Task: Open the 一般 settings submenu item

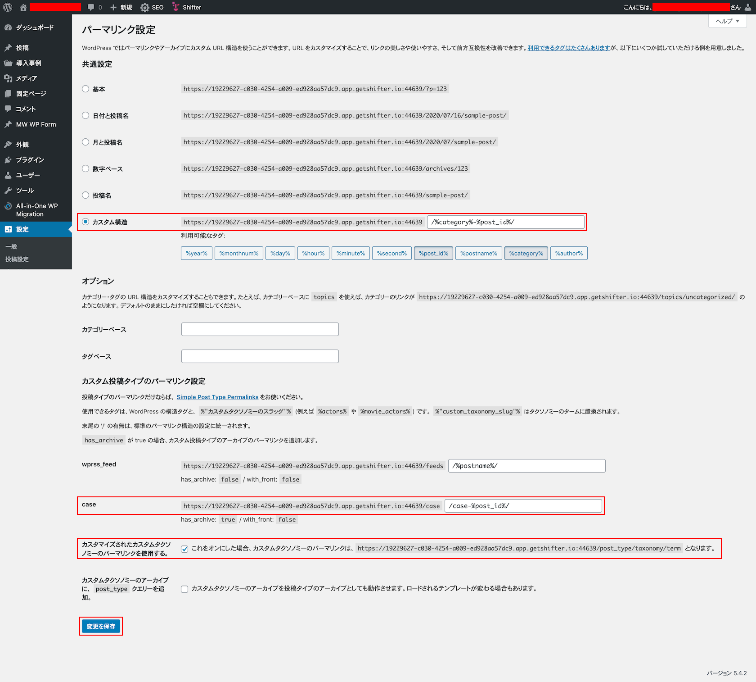Action: (11, 246)
